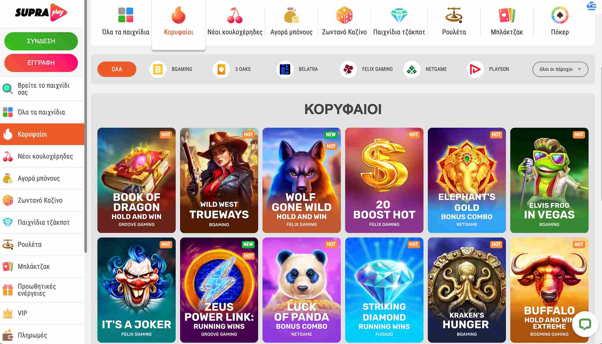Viewport: 602px width, 344px height.
Task: Open the όλοι οι πάροχοι dropdown
Action: coord(560,69)
